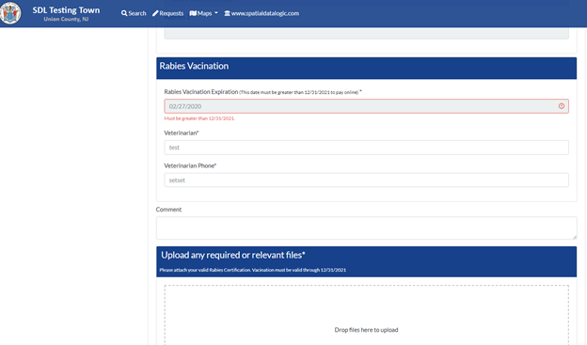Click the Veterinarian* field label
The width and height of the screenshot is (587, 345).
click(x=182, y=133)
